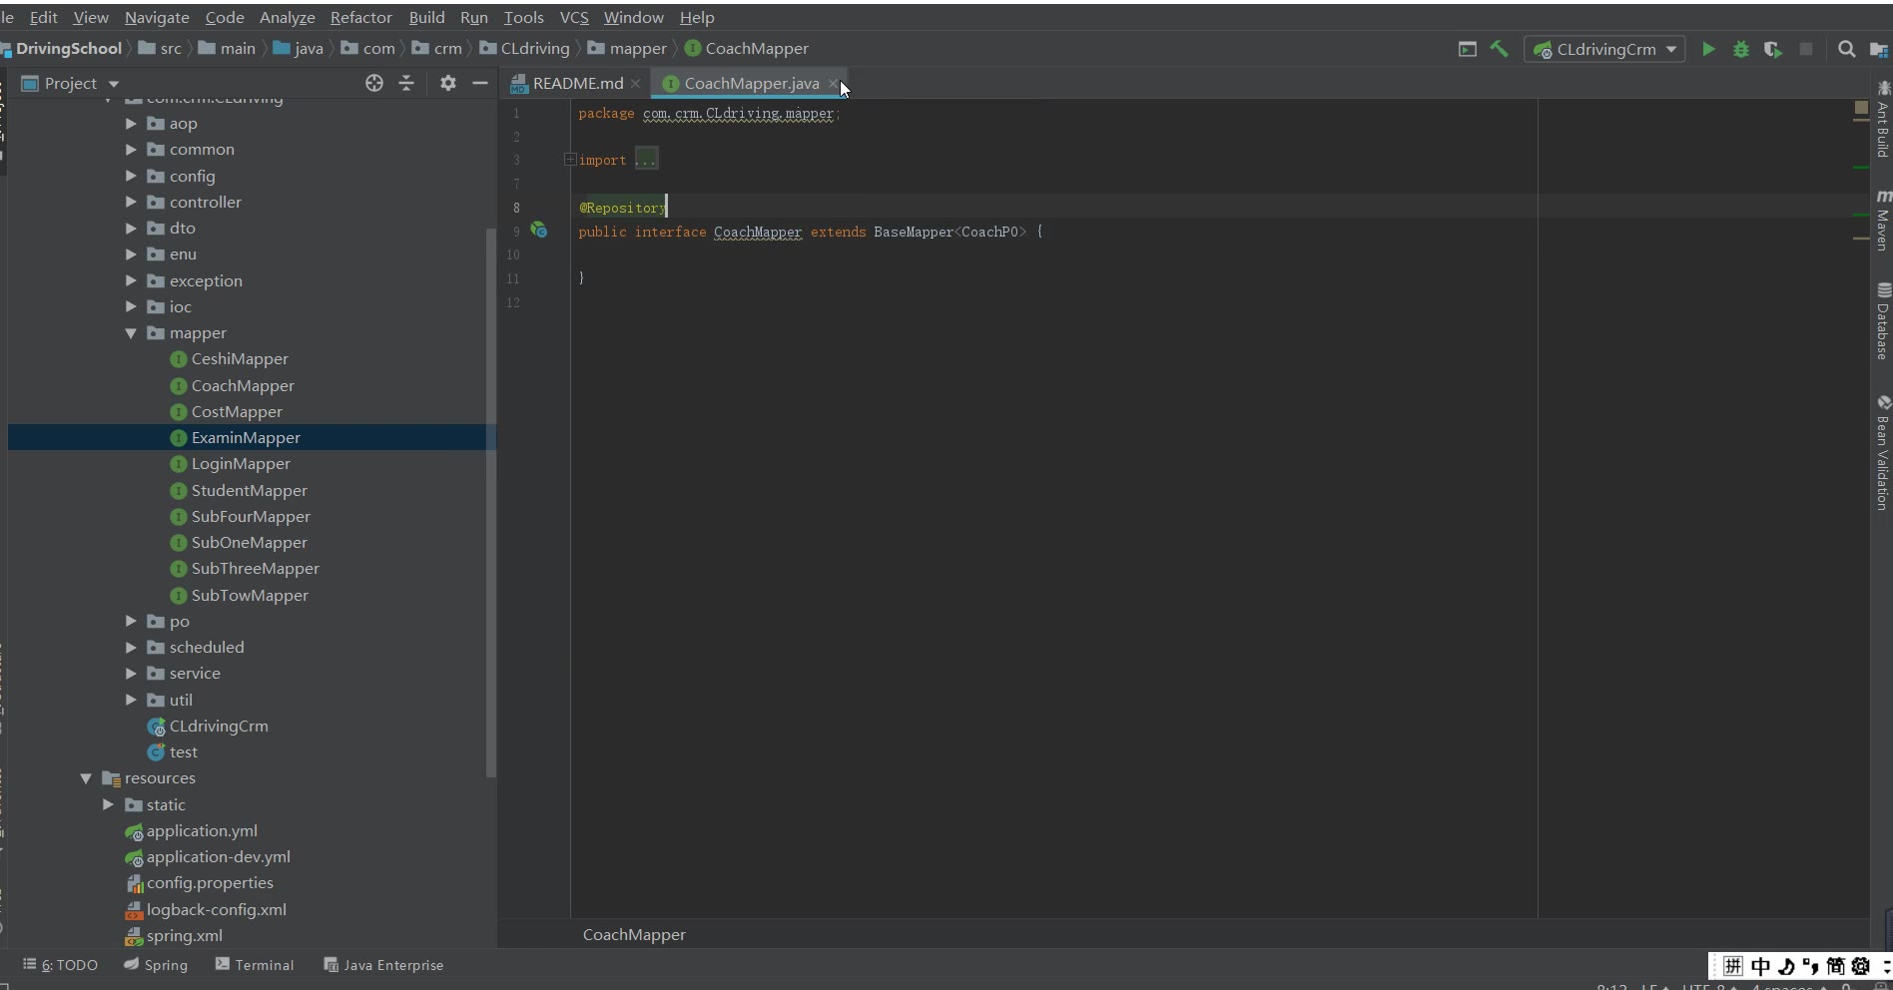Viewport: 1893px width, 990px height.
Task: Toggle IME simplified Chinese character icon
Action: [x=1835, y=966]
